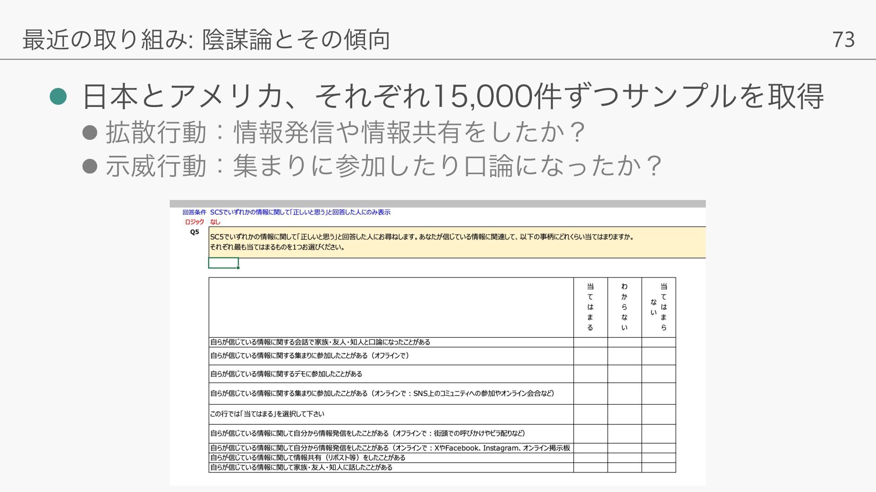Click gray header bar atop the spreadsheet image
Image resolution: width=876 pixels, height=492 pixels.
click(437, 204)
